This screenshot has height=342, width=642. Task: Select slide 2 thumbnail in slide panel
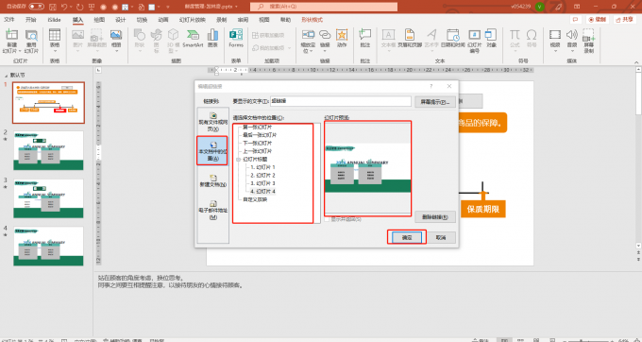48,150
